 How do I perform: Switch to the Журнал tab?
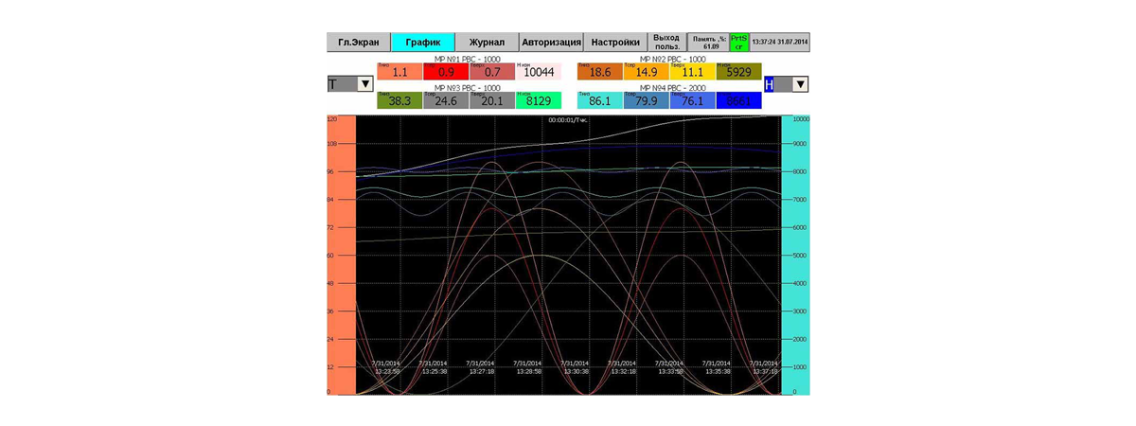click(x=487, y=43)
